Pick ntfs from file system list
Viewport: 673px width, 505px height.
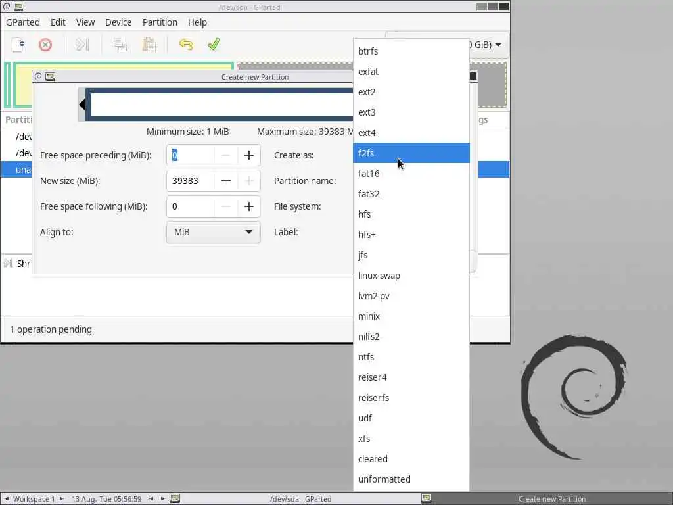click(411, 357)
